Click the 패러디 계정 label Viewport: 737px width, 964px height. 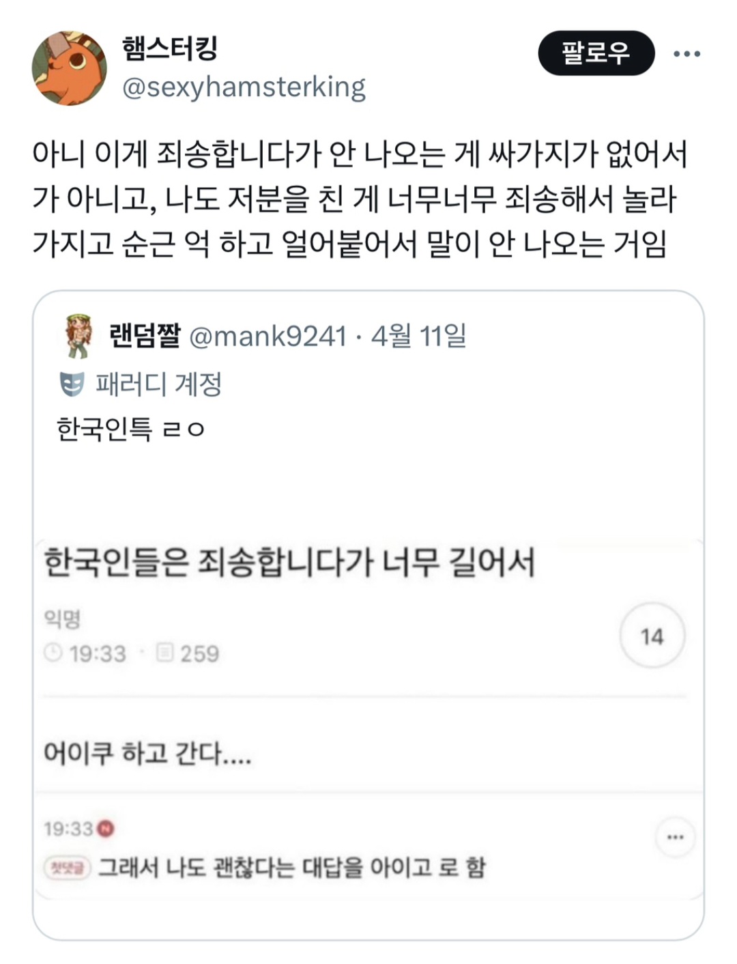pyautogui.click(x=158, y=384)
